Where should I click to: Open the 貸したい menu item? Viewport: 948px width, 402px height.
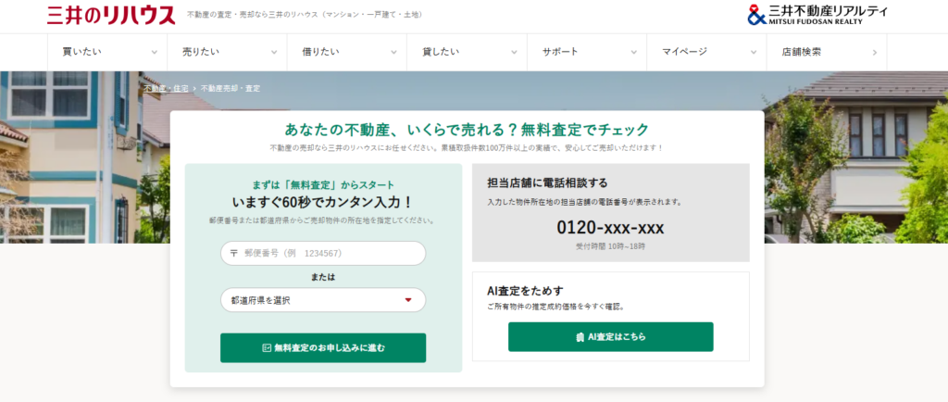[x=467, y=52]
